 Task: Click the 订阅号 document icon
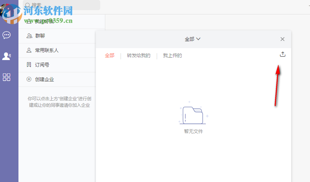point(29,65)
